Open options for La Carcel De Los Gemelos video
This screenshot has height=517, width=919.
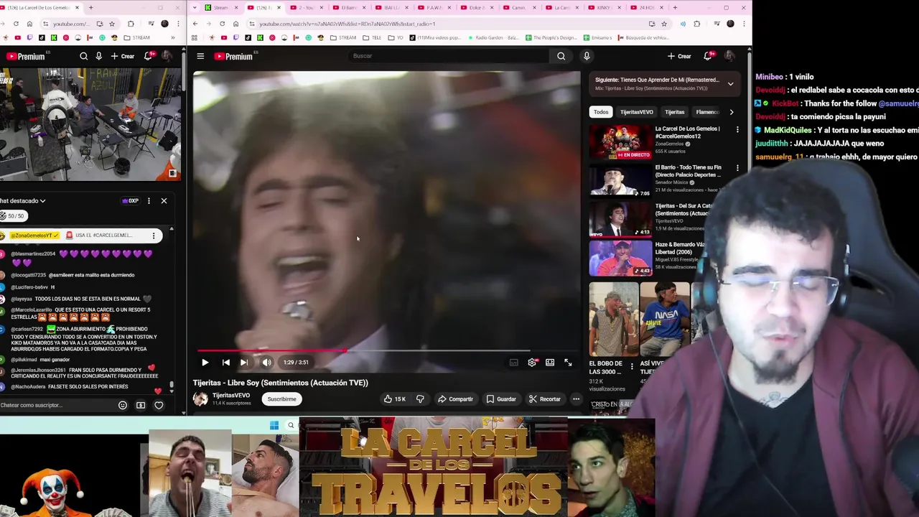pyautogui.click(x=737, y=130)
